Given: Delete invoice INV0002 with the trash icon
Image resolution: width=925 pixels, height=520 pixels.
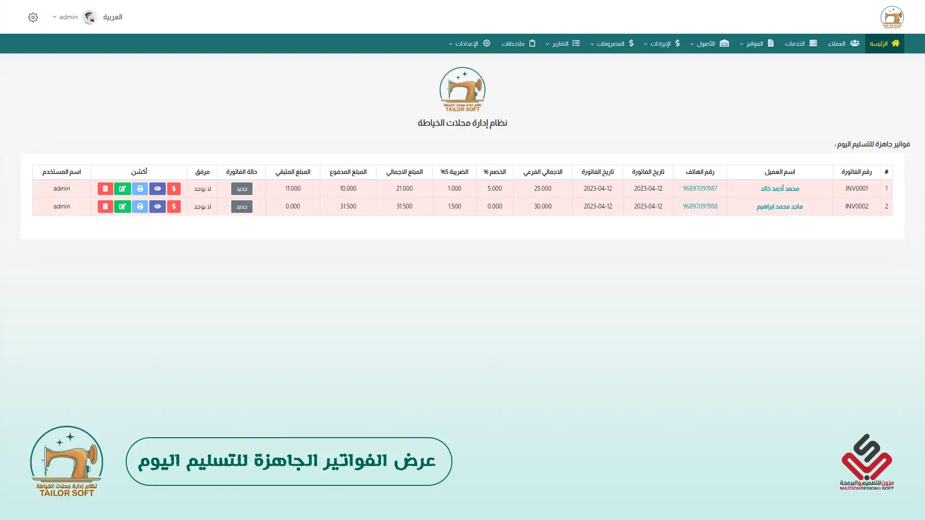Looking at the screenshot, I should point(105,207).
